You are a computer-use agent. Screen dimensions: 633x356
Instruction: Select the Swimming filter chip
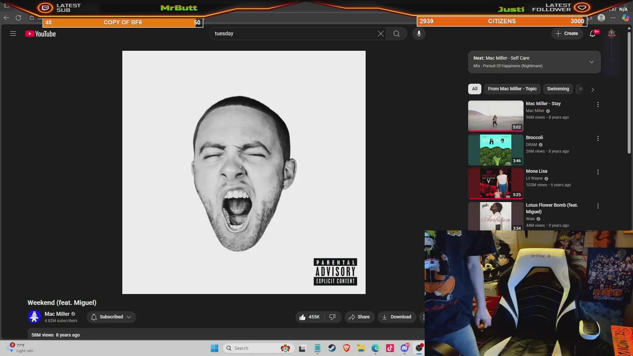558,89
